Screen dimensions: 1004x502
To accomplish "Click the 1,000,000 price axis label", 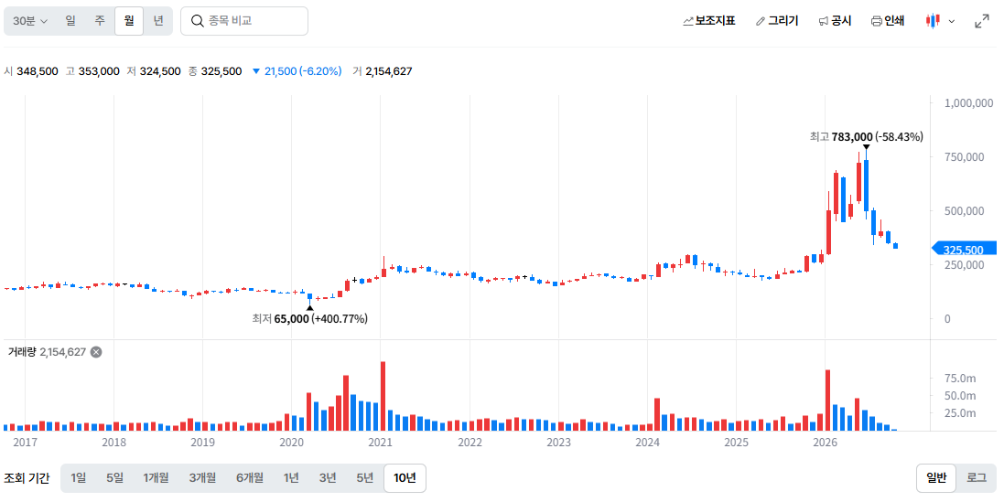I will click(x=969, y=103).
